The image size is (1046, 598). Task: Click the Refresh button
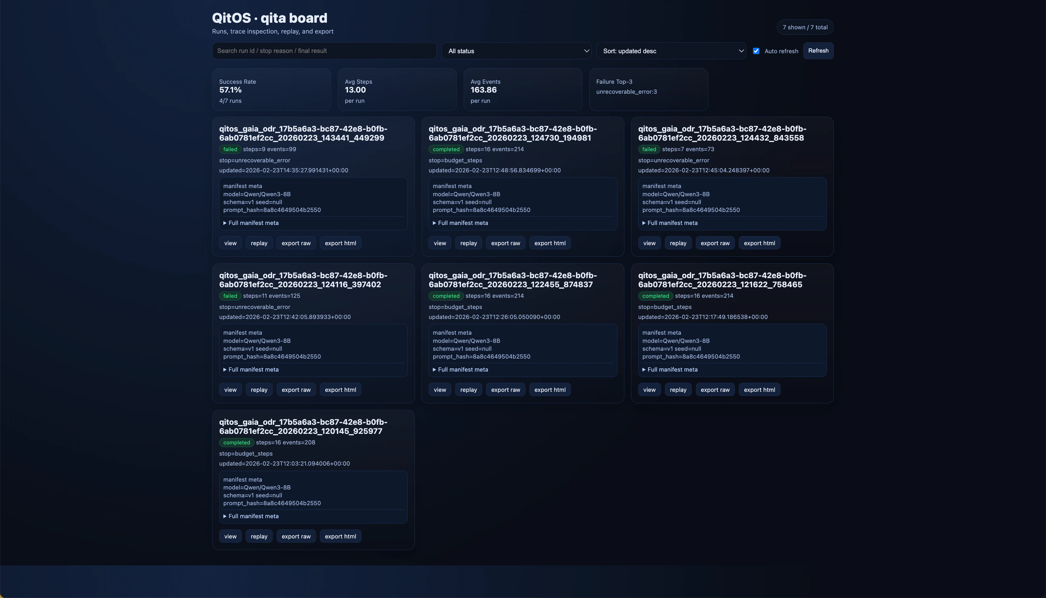[x=818, y=50]
